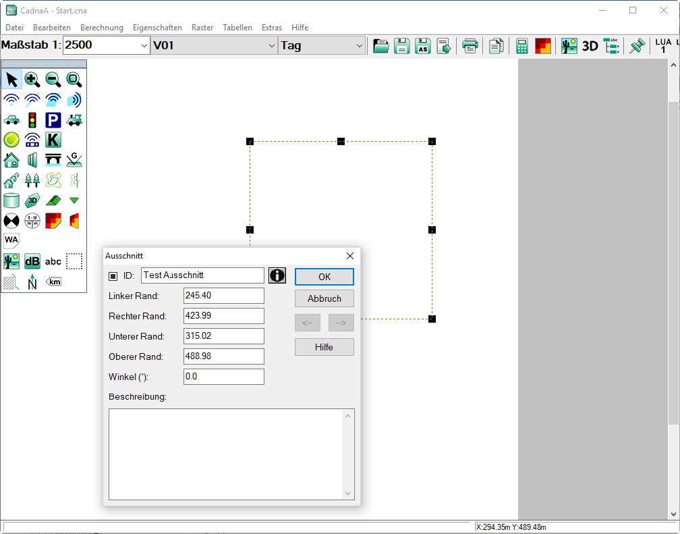680x534 pixels.
Task: Select the built-up area houses tool
Action: [11, 180]
